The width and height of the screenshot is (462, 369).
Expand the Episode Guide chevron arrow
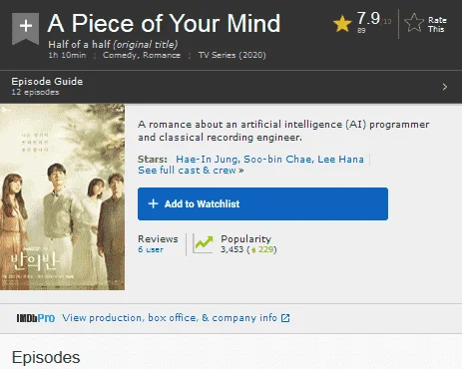(445, 87)
